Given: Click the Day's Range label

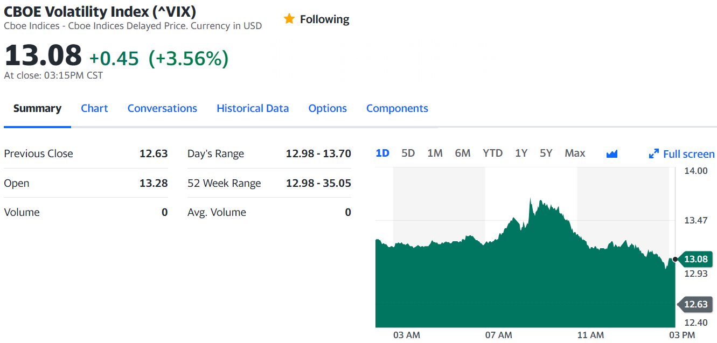Looking at the screenshot, I should [x=215, y=153].
